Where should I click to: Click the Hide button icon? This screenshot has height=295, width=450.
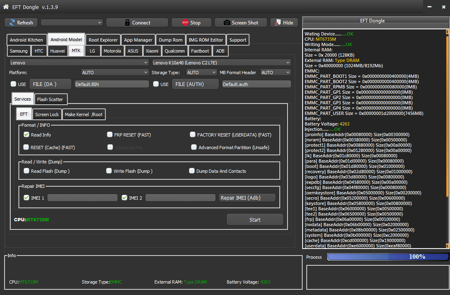pyautogui.click(x=278, y=23)
